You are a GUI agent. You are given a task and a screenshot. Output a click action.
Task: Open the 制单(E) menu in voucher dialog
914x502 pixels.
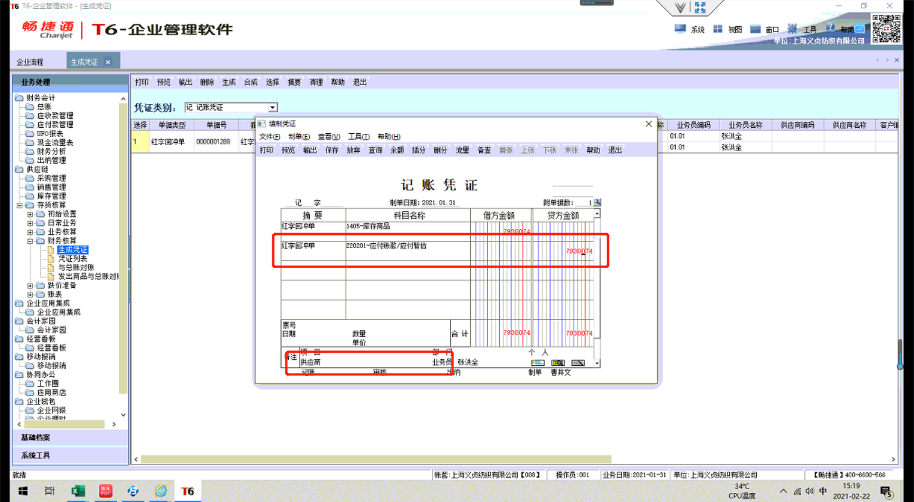299,137
